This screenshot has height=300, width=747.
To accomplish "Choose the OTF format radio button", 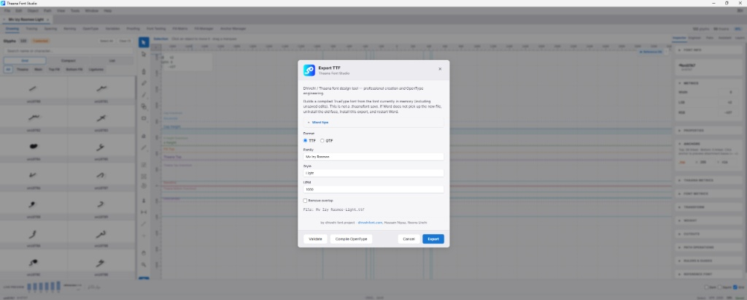I will click(x=322, y=141).
